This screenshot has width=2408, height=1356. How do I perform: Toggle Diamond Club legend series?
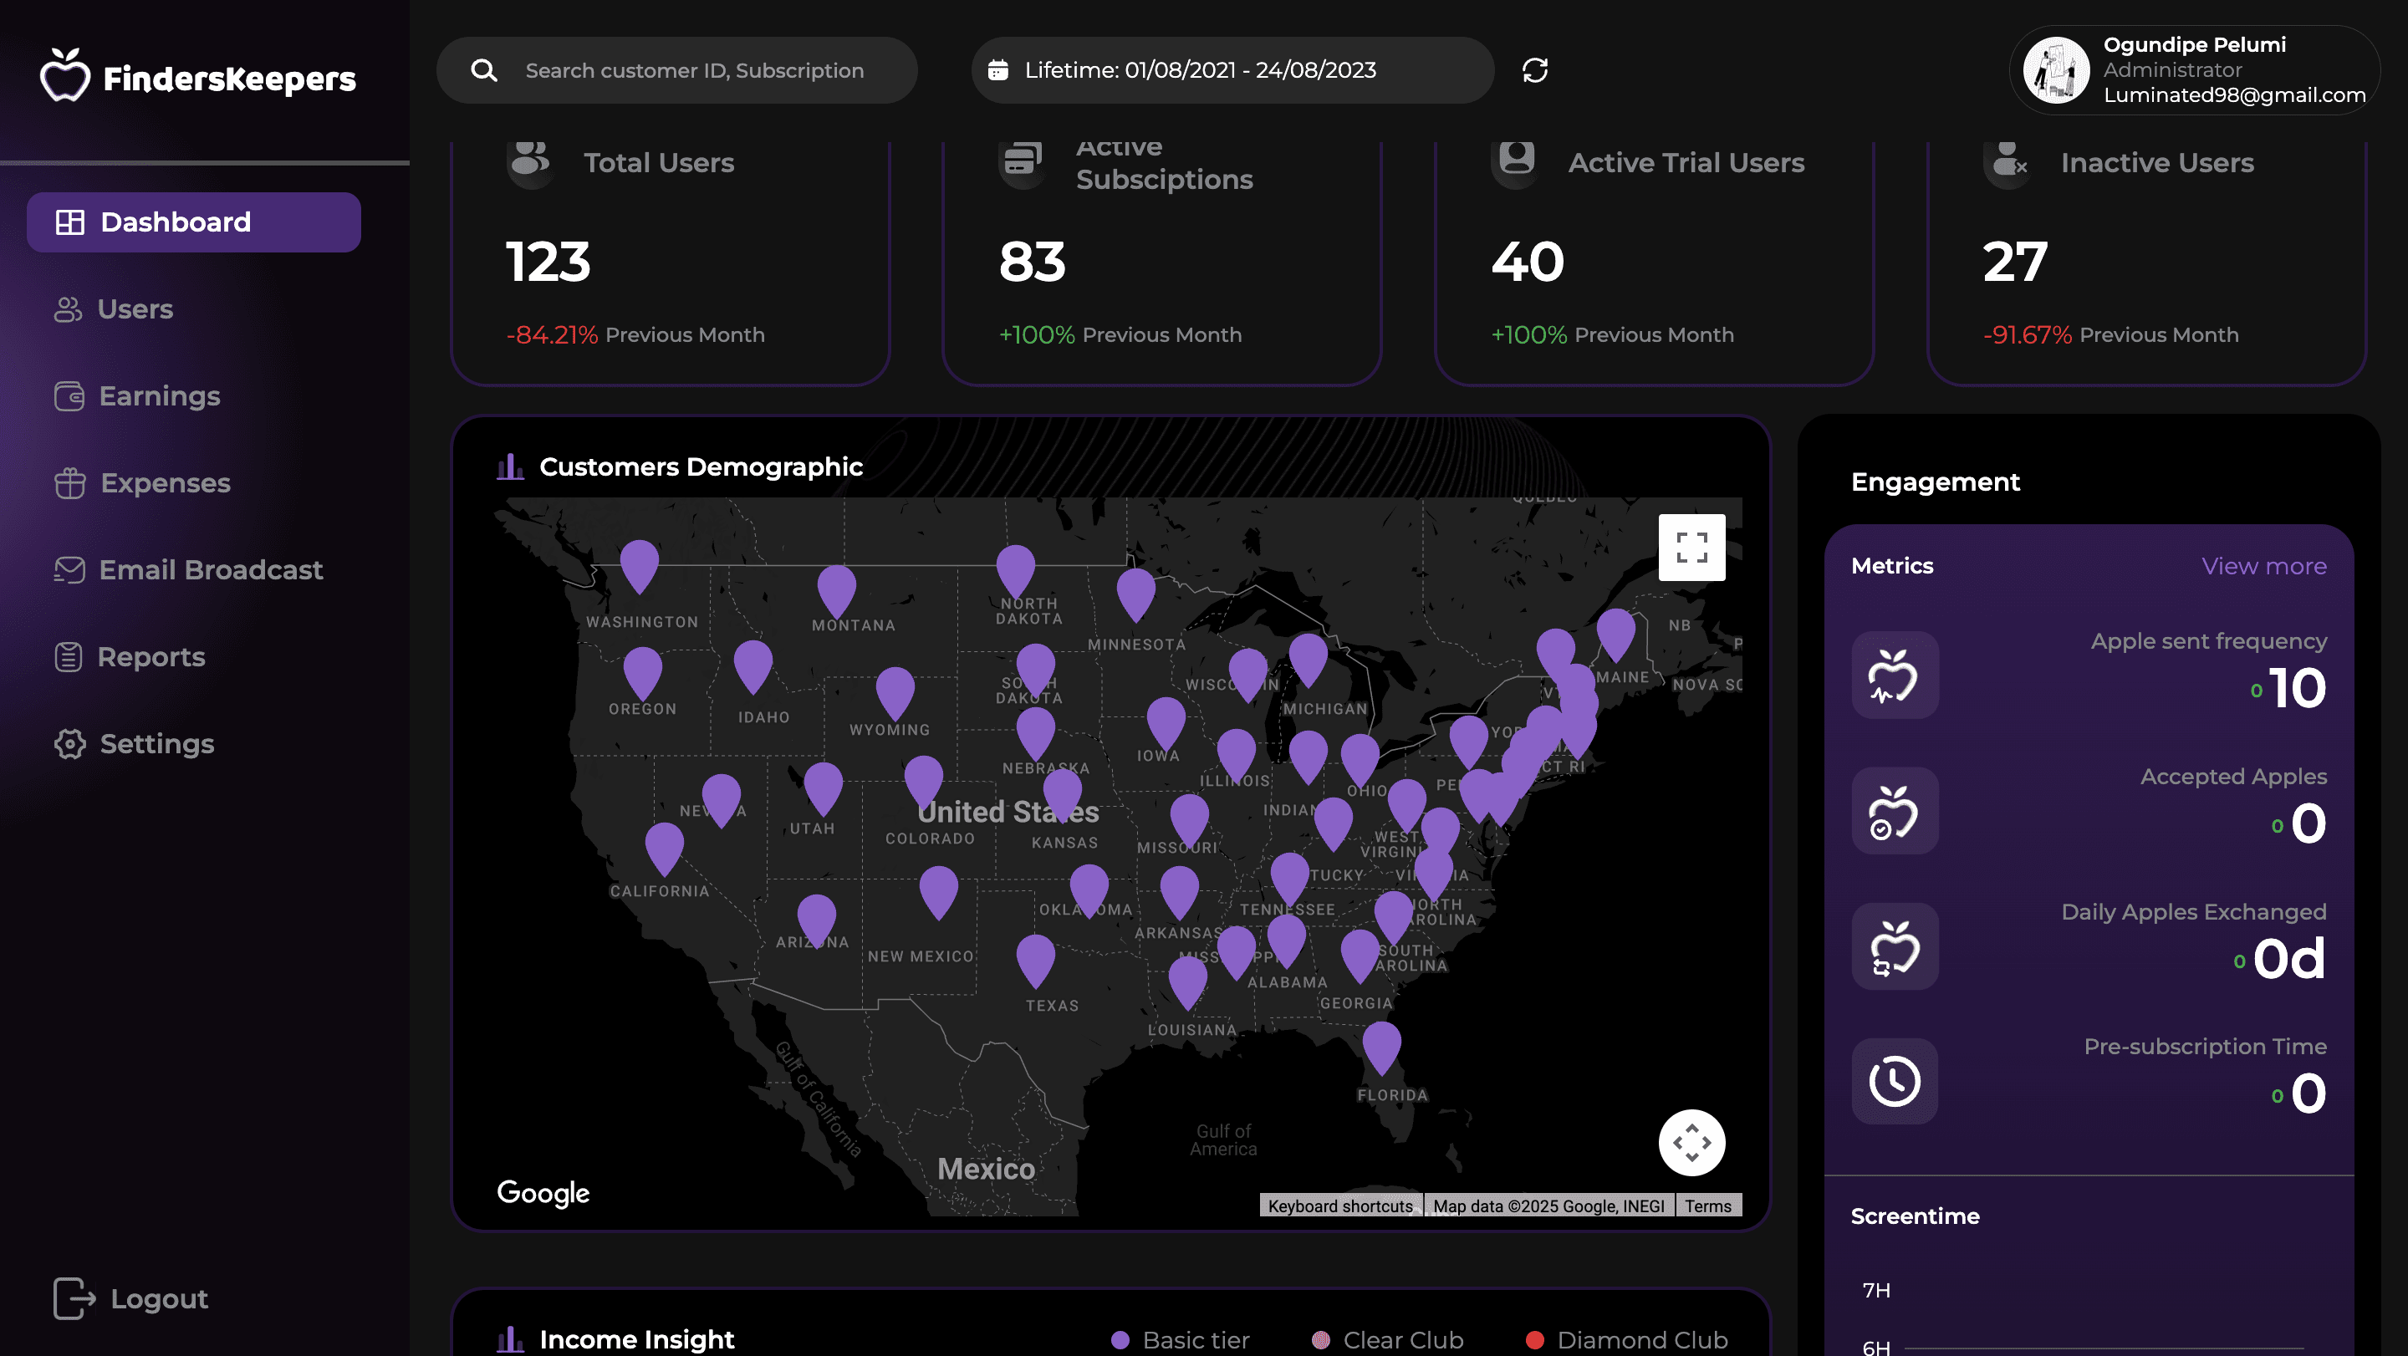coord(1626,1340)
